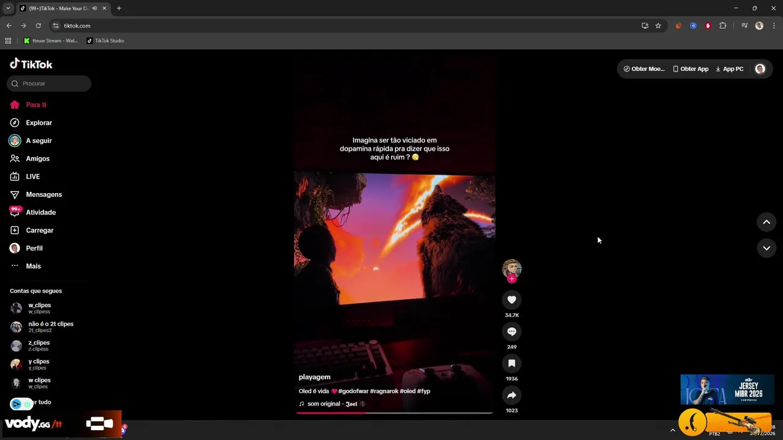The width and height of the screenshot is (783, 440).
Task: Open Mensagens inbox
Action: (x=35, y=194)
